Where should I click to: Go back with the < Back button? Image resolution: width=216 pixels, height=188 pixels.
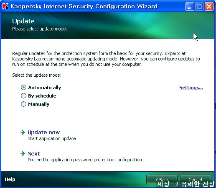tap(162, 179)
